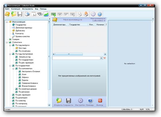Click the Настройки gear icon in bottom bar
The width and height of the screenshot is (161, 117).
[x=80, y=101]
